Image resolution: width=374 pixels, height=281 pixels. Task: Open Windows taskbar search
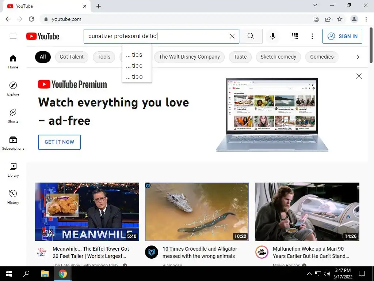pyautogui.click(x=26, y=274)
